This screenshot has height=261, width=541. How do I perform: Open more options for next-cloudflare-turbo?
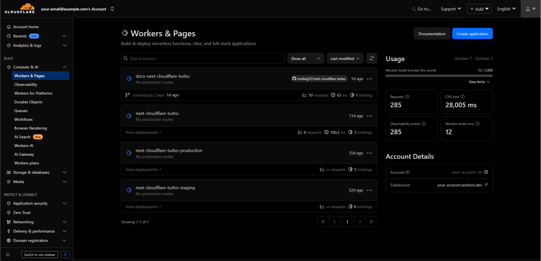[369, 116]
